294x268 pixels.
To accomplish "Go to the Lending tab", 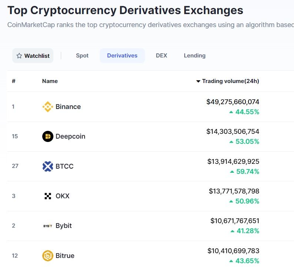I will click(195, 56).
